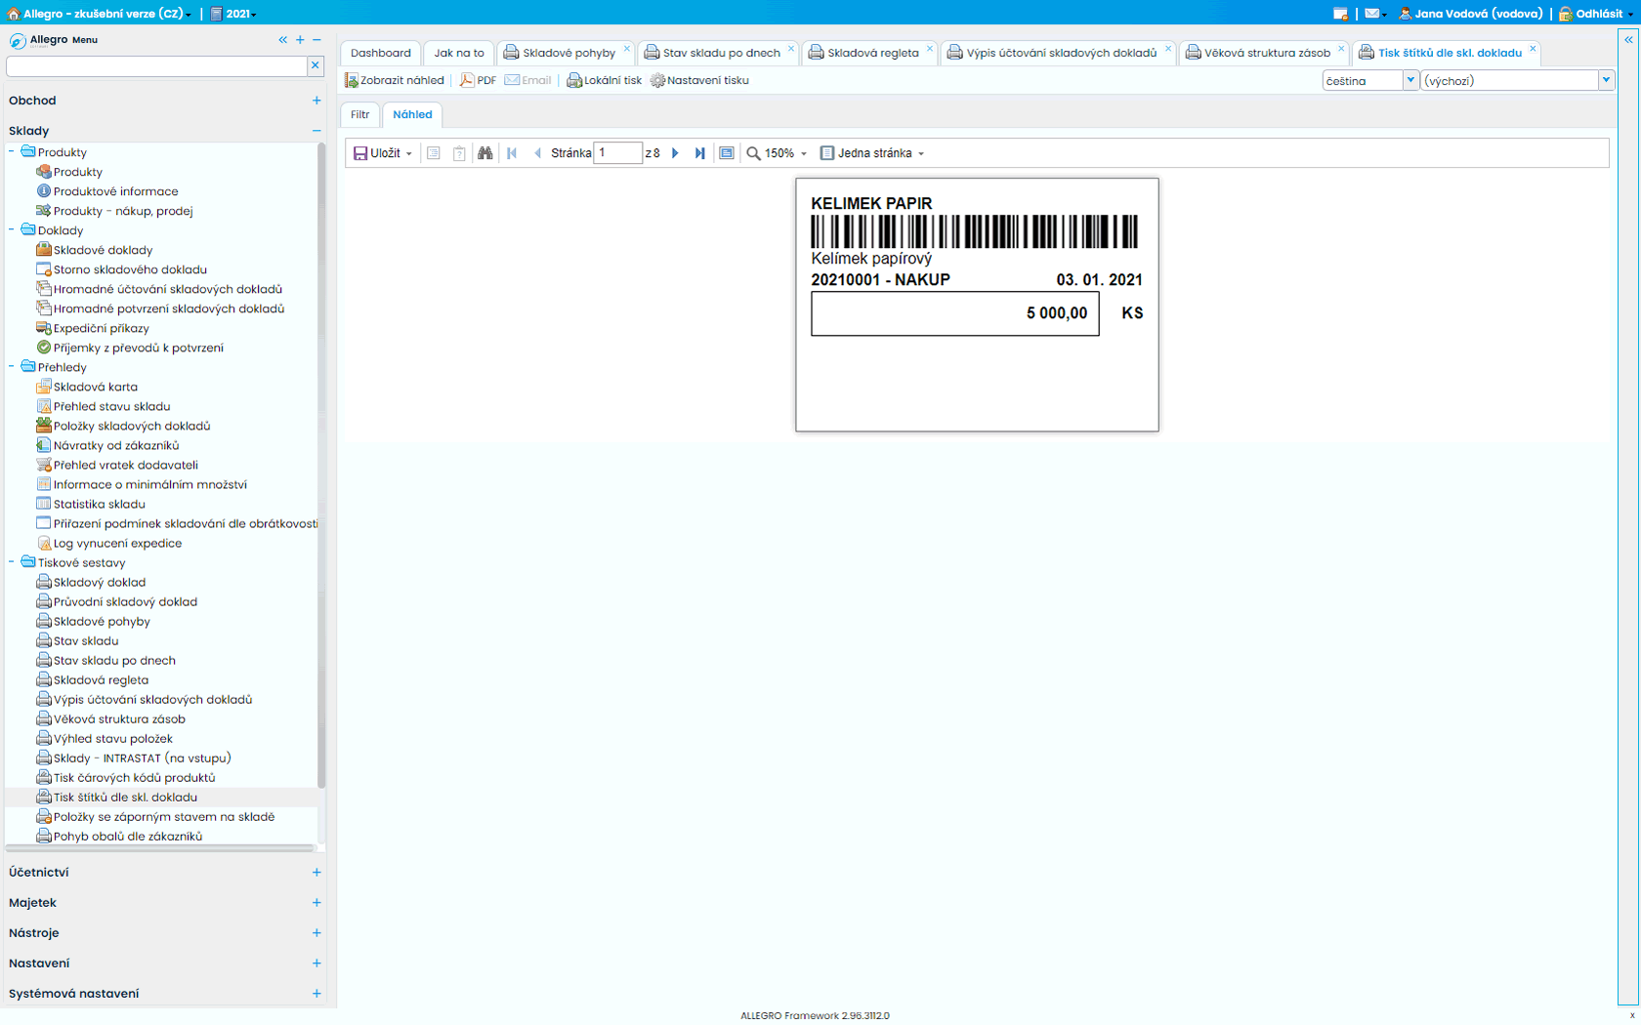The height and width of the screenshot is (1025, 1641).
Task: Jump to first page of preview
Action: coord(512,153)
